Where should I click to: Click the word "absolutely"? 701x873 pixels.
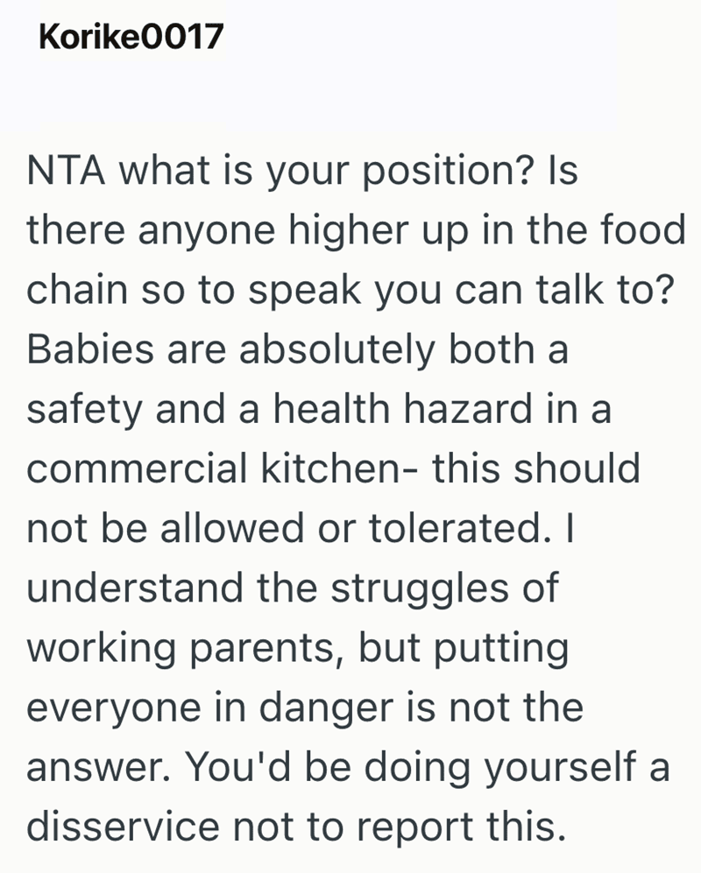point(337,351)
